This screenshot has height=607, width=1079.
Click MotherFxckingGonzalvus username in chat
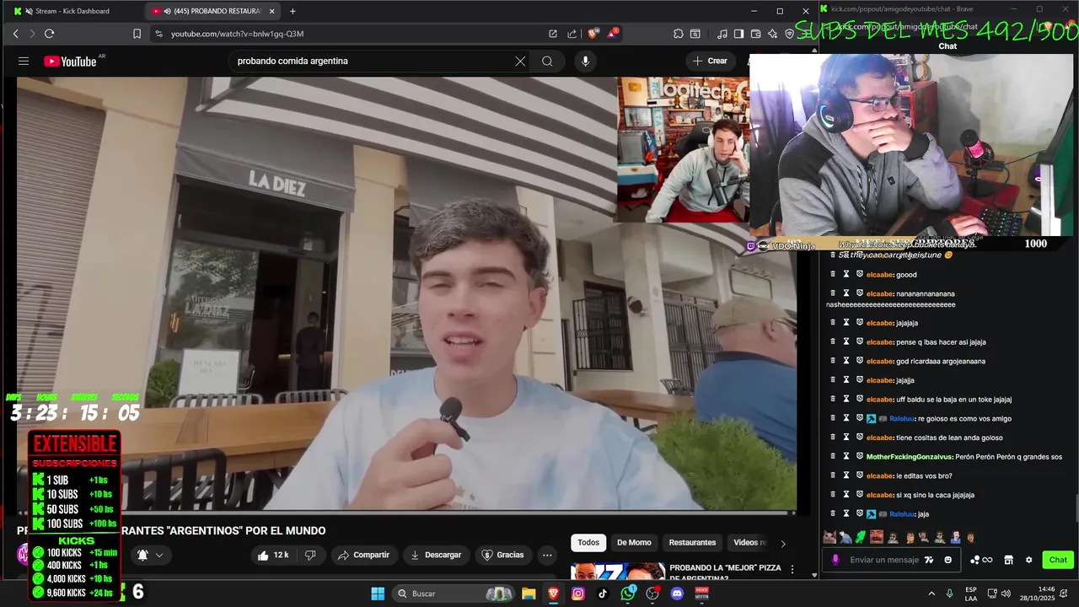click(x=910, y=457)
